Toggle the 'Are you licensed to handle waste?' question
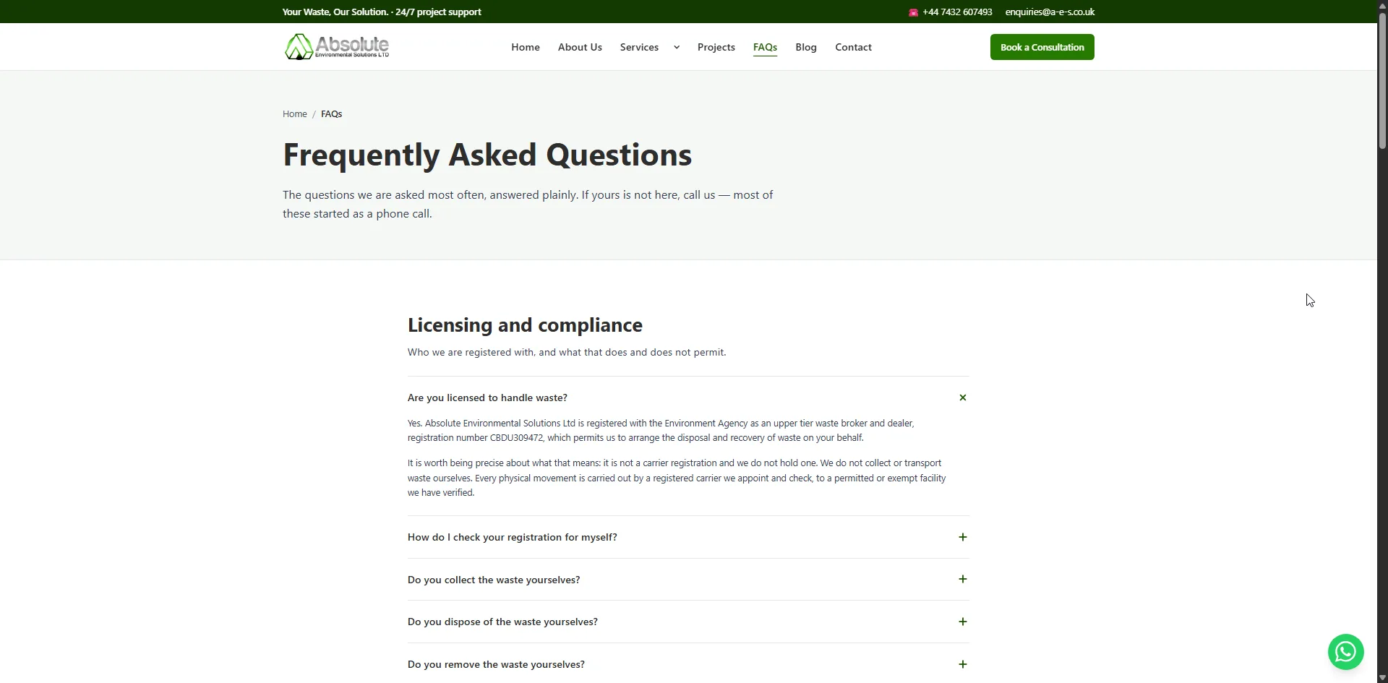 688,398
